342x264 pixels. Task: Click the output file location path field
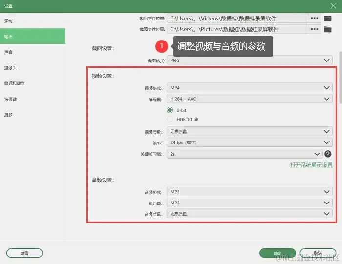click(237, 18)
